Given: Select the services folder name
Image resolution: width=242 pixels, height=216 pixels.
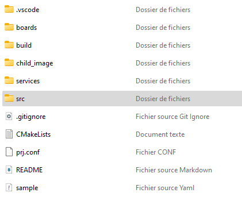Looking at the screenshot, I should tap(28, 81).
